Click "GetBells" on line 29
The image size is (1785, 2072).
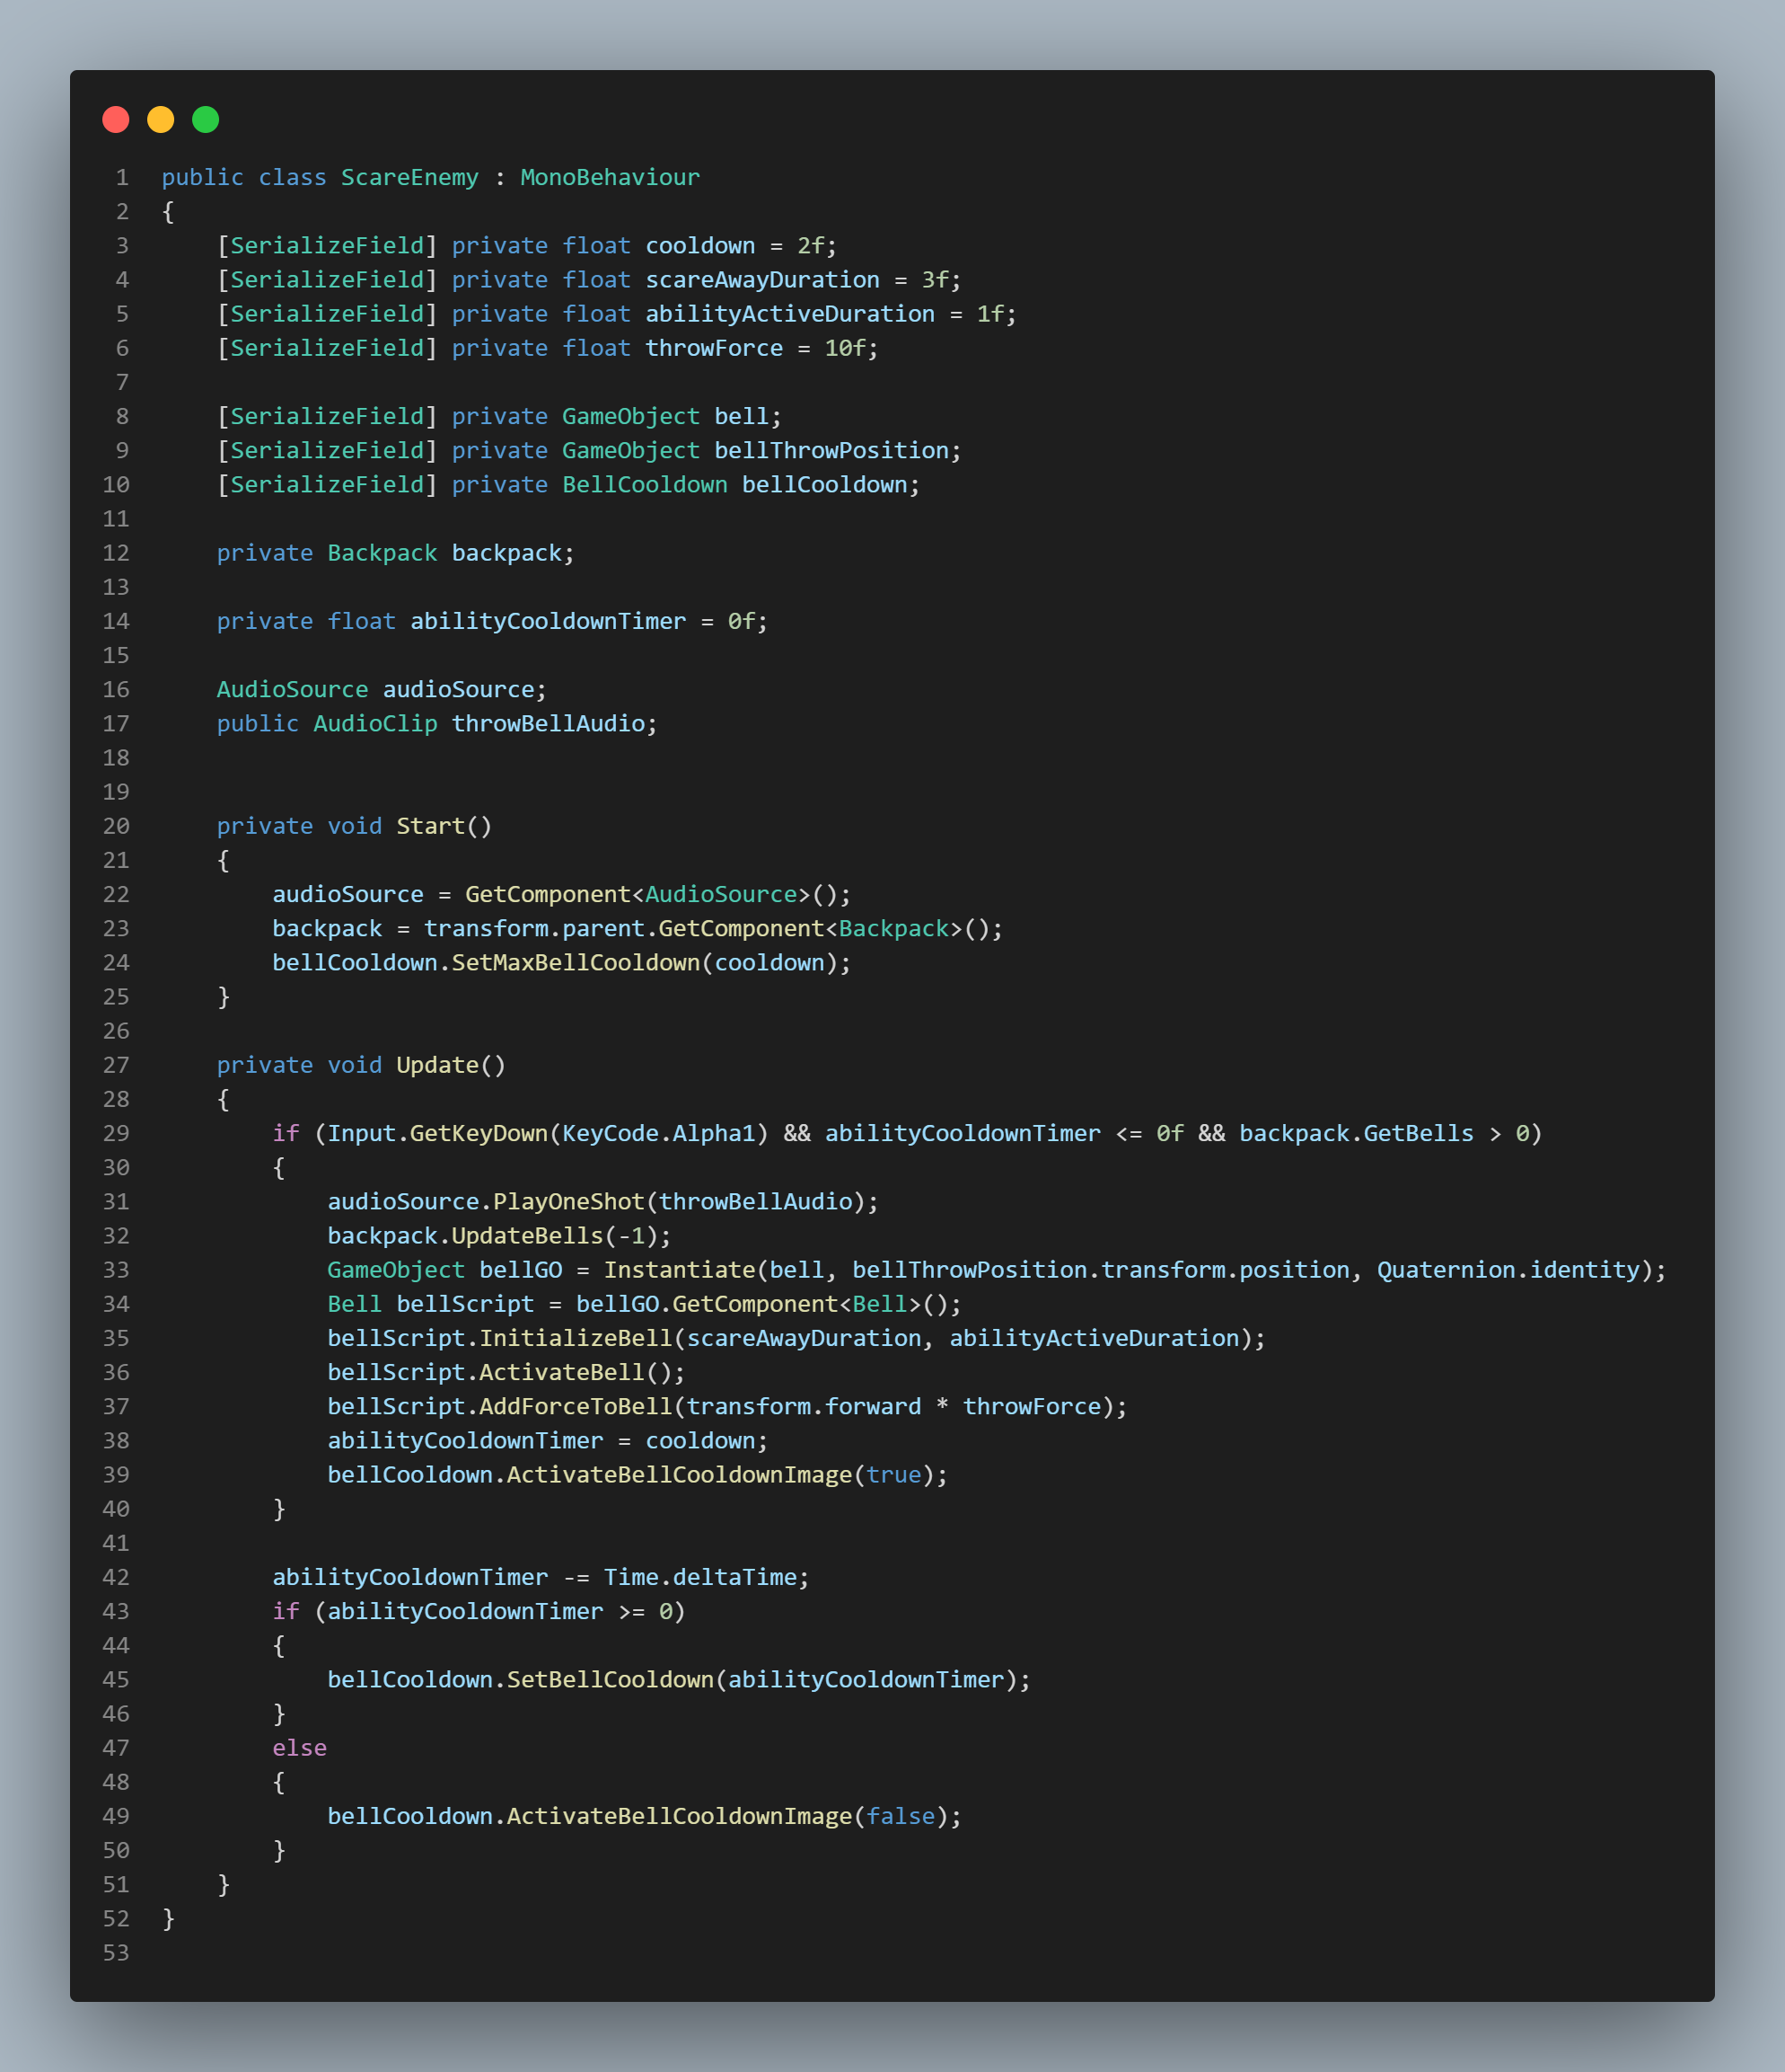tap(1418, 1133)
